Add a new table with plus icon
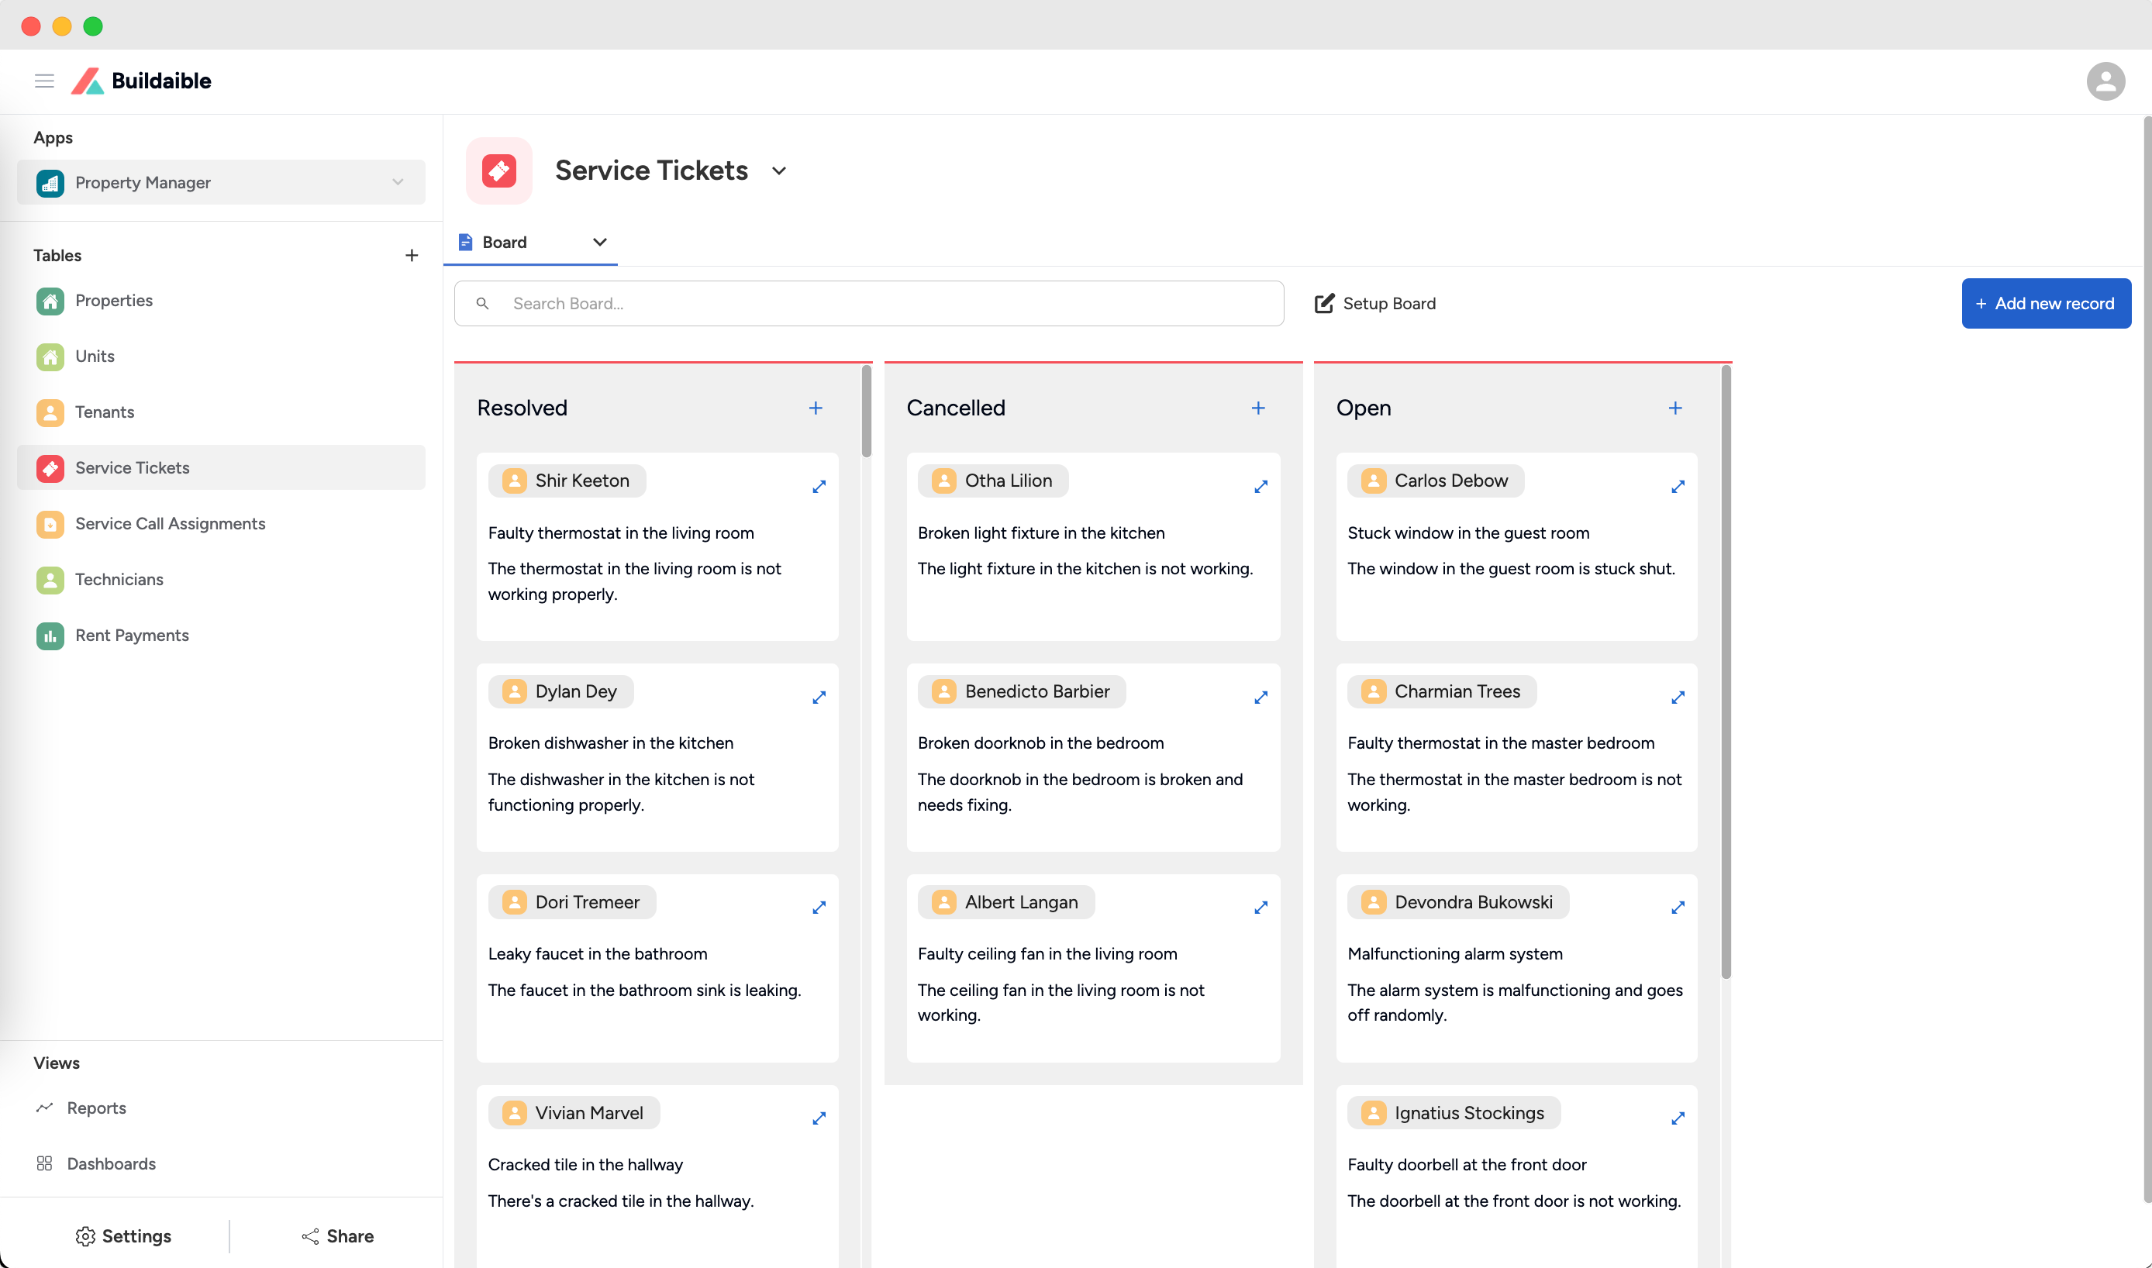Viewport: 2152px width, 1268px height. tap(412, 256)
